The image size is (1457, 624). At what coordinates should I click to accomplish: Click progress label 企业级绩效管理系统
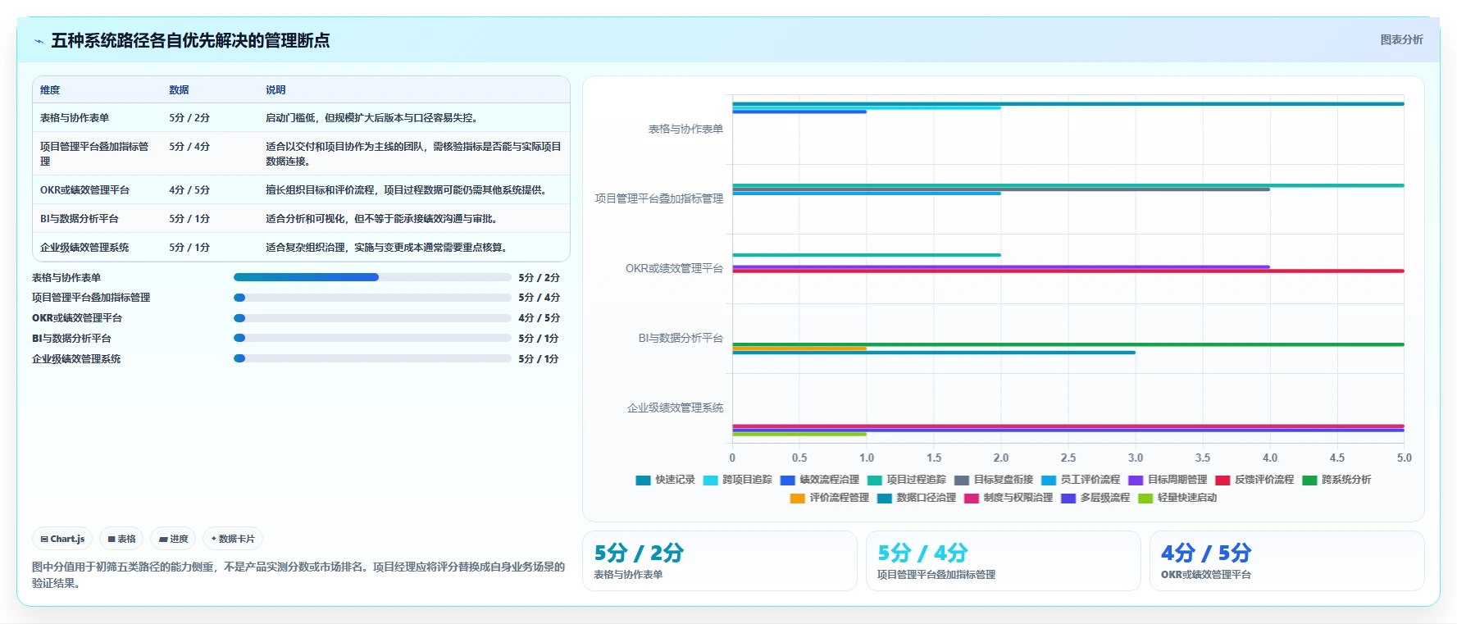click(76, 359)
